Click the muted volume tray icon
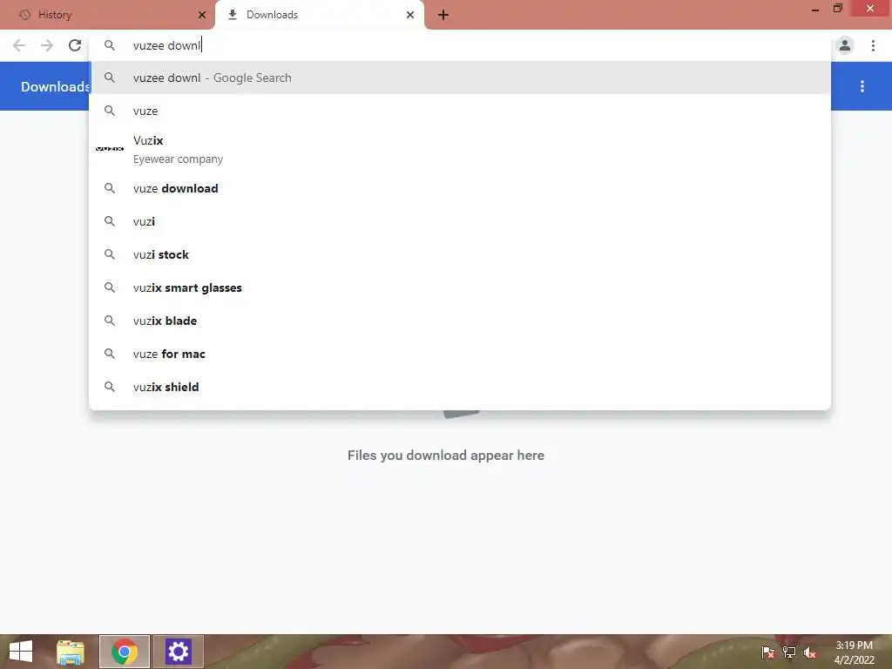Screen dimensions: 892x669 point(810,652)
